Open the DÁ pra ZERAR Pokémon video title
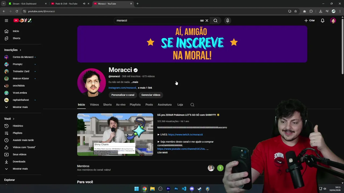Viewport: 344px width, 193px height. click(188, 115)
